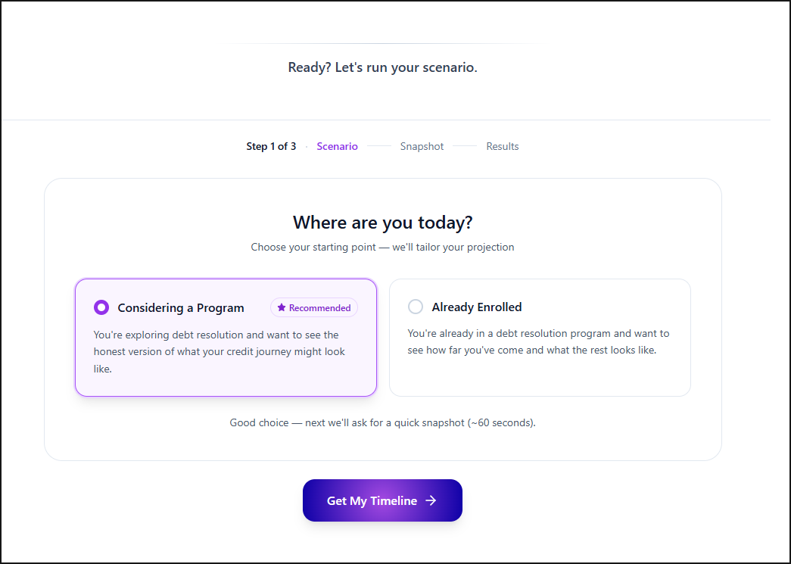This screenshot has height=564, width=791.
Task: Click the Step 1 of 3 label
Action: pyautogui.click(x=271, y=146)
